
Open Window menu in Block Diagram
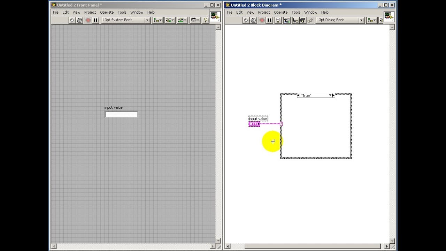coord(311,12)
